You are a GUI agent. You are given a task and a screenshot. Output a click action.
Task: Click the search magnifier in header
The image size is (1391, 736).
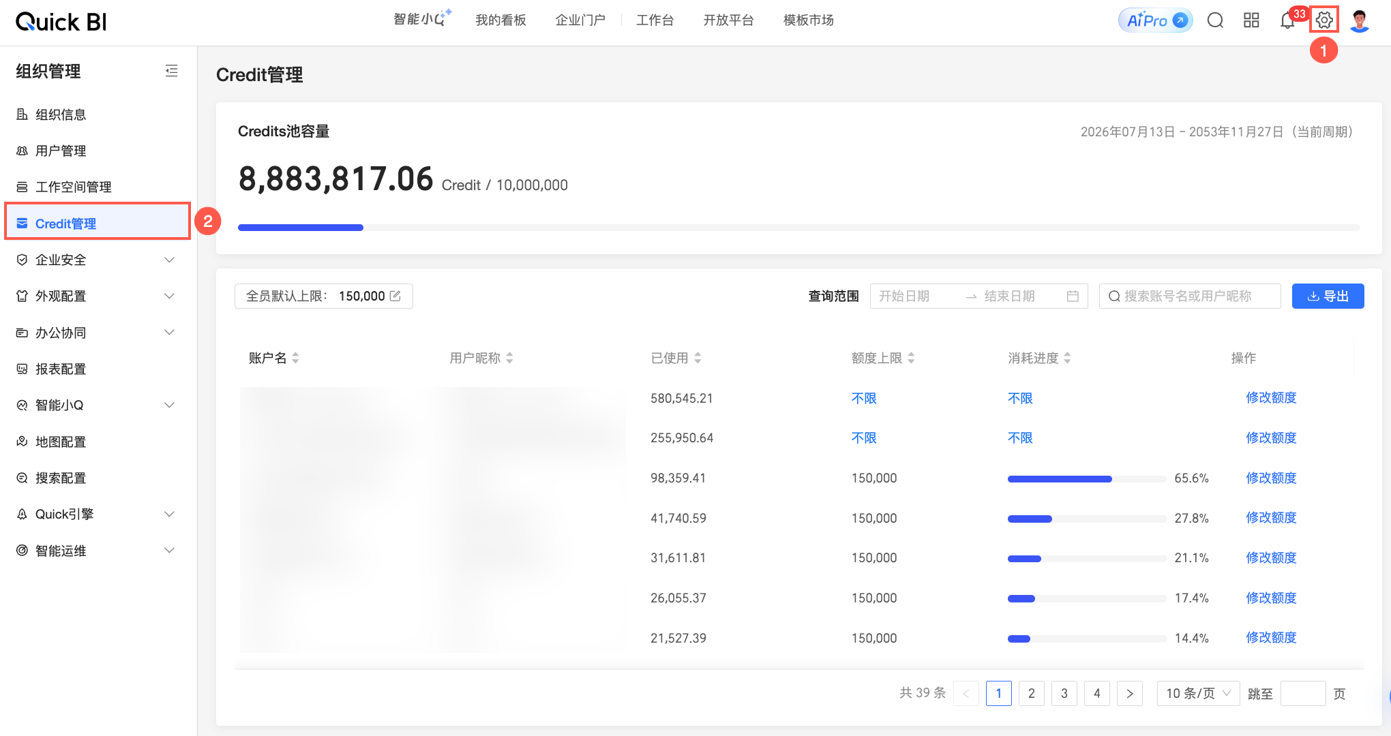pyautogui.click(x=1215, y=20)
